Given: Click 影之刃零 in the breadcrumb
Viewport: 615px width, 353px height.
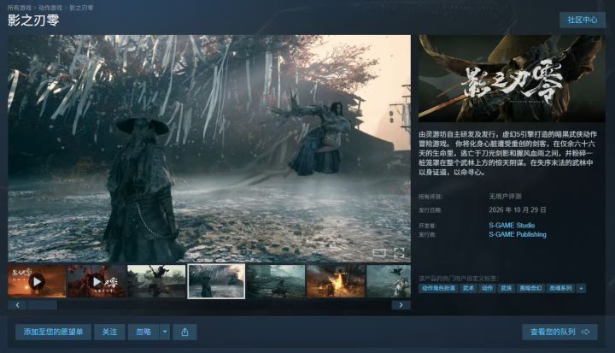Looking at the screenshot, I should pos(81,8).
